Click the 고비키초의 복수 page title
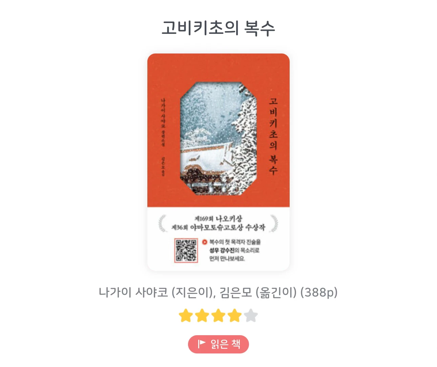Screen dimensions: 437x367 [218, 28]
